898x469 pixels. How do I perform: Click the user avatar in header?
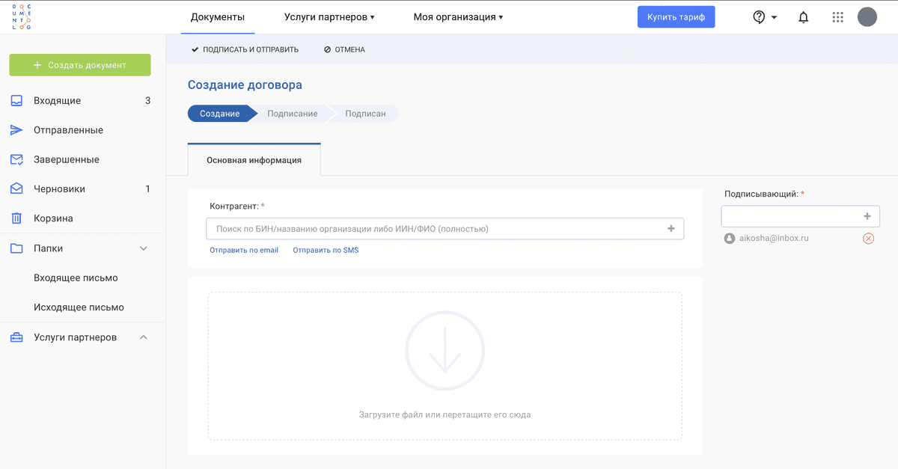(867, 17)
